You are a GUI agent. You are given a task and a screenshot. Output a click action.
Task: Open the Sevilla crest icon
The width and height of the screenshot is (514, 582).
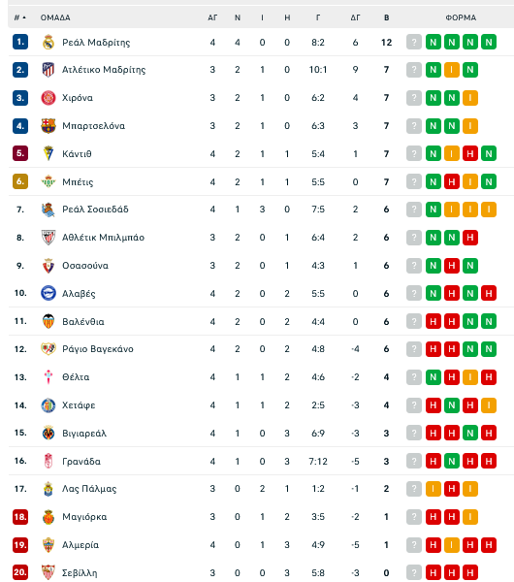pos(48,572)
